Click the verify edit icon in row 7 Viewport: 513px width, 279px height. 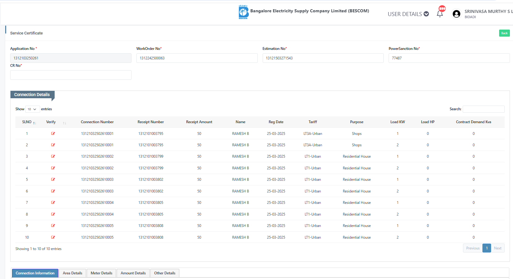(x=53, y=203)
